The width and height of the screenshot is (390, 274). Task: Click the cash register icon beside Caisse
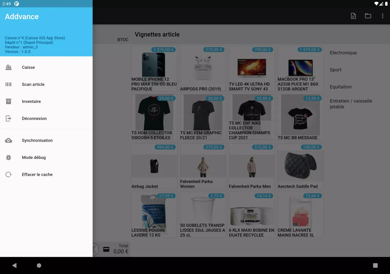9,67
